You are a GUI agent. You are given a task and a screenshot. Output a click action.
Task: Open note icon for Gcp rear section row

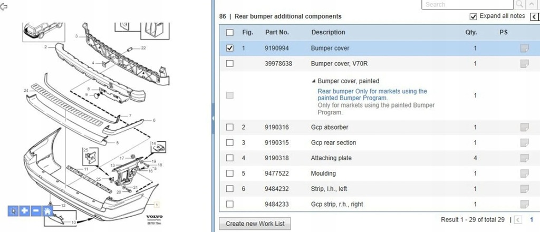click(x=524, y=142)
